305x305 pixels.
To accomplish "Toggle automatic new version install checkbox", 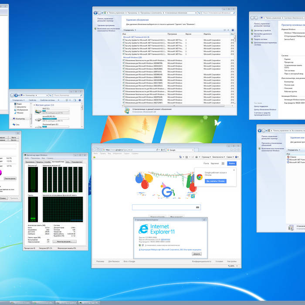I will 142,245.
